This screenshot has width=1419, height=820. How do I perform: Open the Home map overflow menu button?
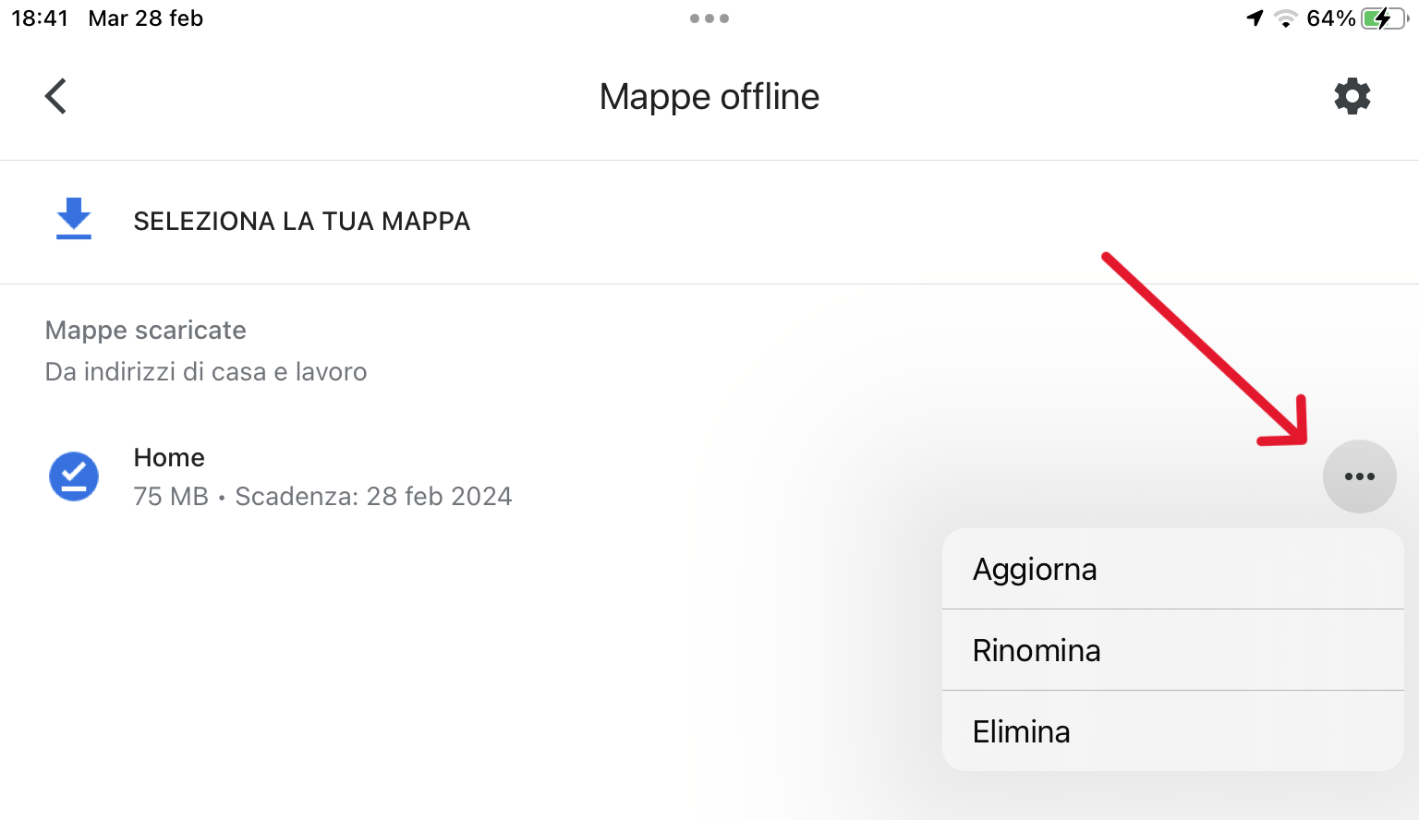coord(1359,476)
